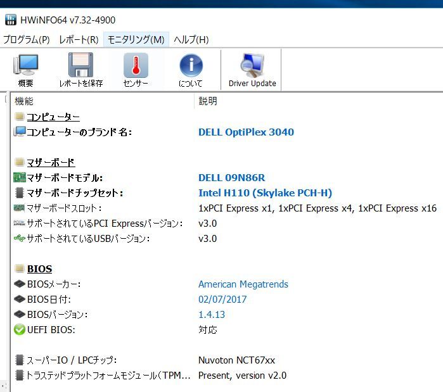
Task: Select the UEFI BIOS row label
Action: pos(51,330)
